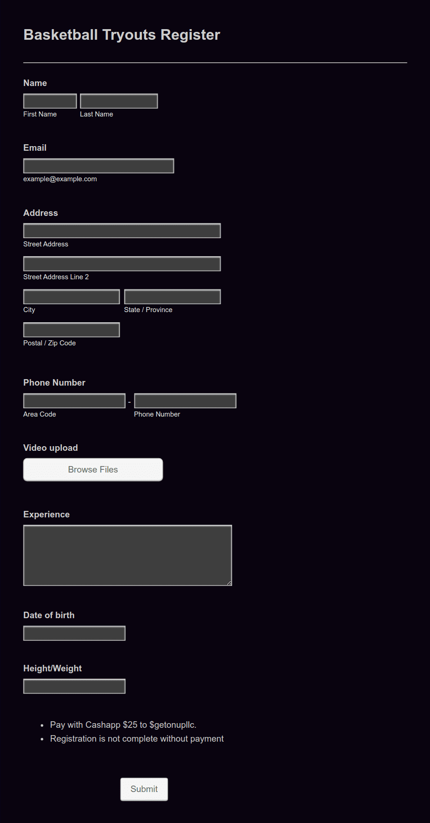The width and height of the screenshot is (430, 823).
Task: Select the Date of birth input
Action: pos(74,633)
